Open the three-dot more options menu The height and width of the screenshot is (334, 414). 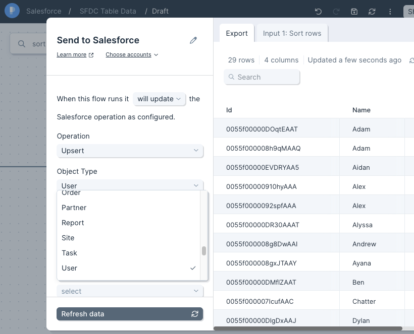tap(390, 11)
